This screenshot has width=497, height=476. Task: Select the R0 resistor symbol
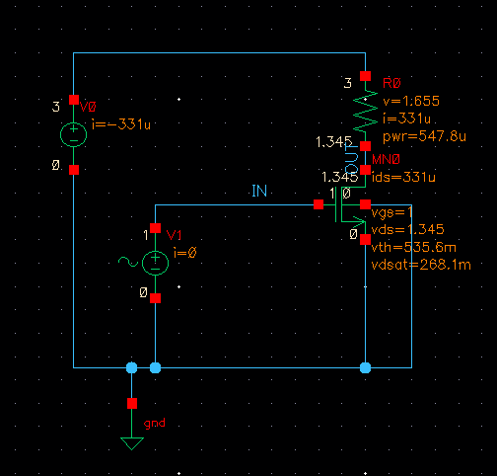[x=365, y=111]
